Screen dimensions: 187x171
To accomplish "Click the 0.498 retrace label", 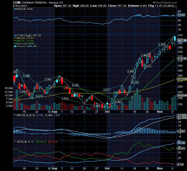I will coord(26,76).
